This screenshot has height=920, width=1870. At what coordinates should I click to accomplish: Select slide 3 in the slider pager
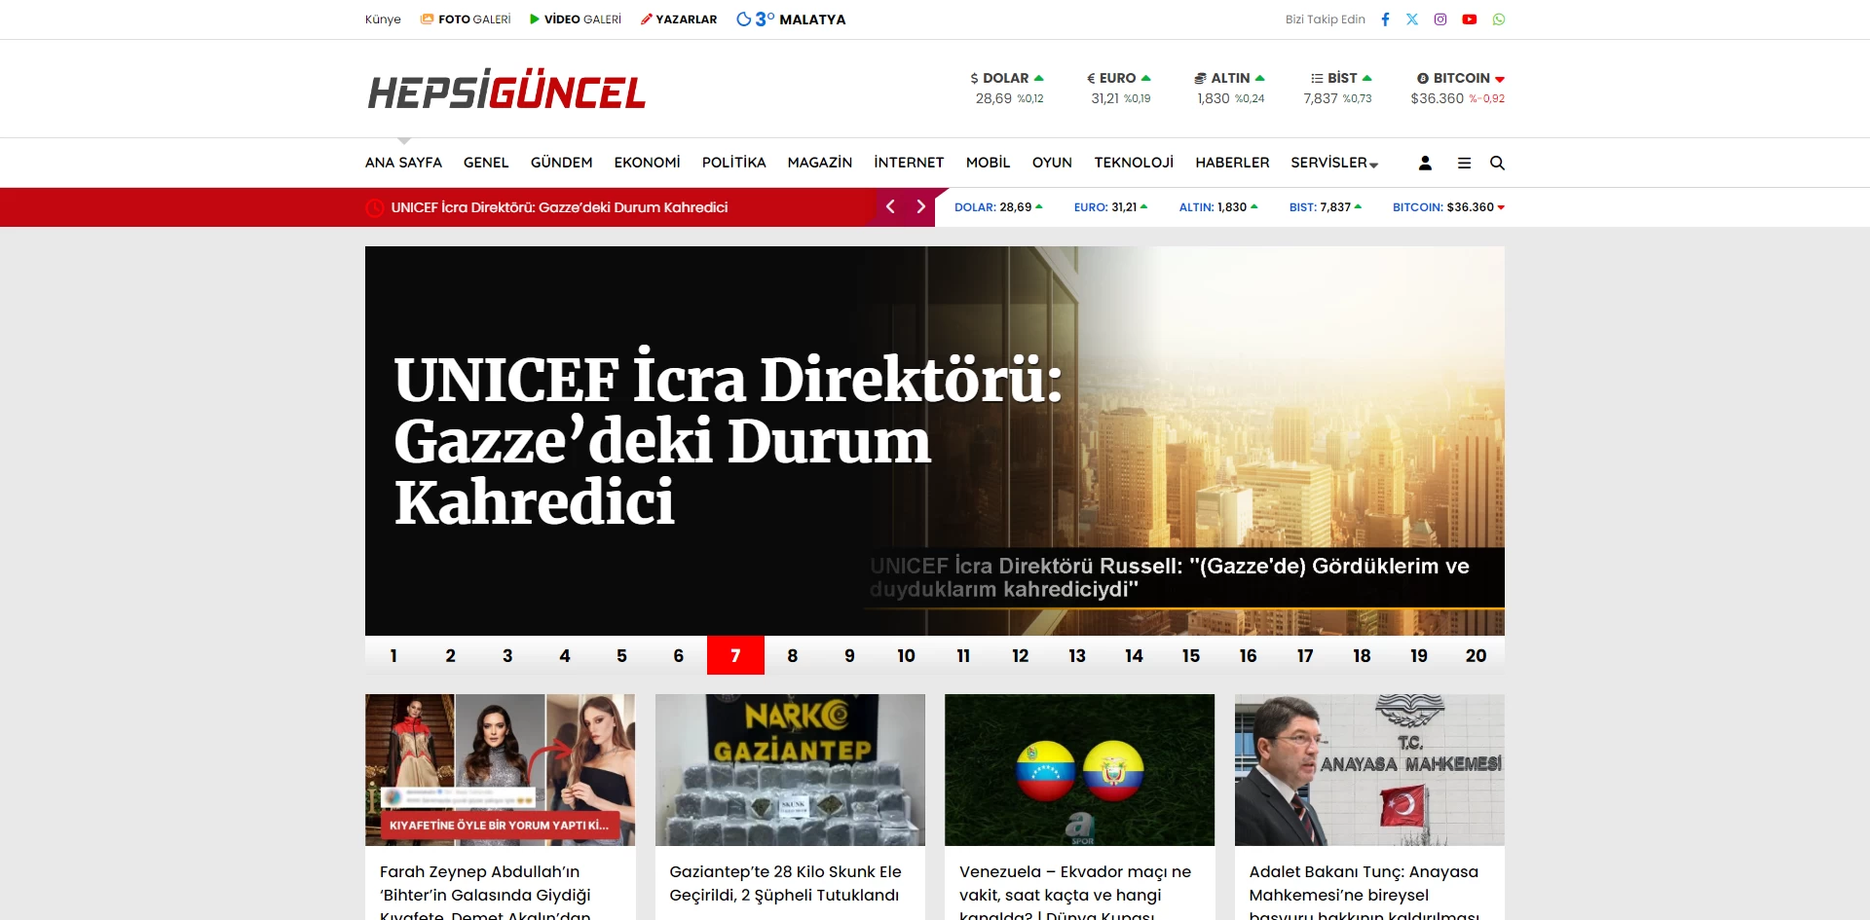(507, 655)
